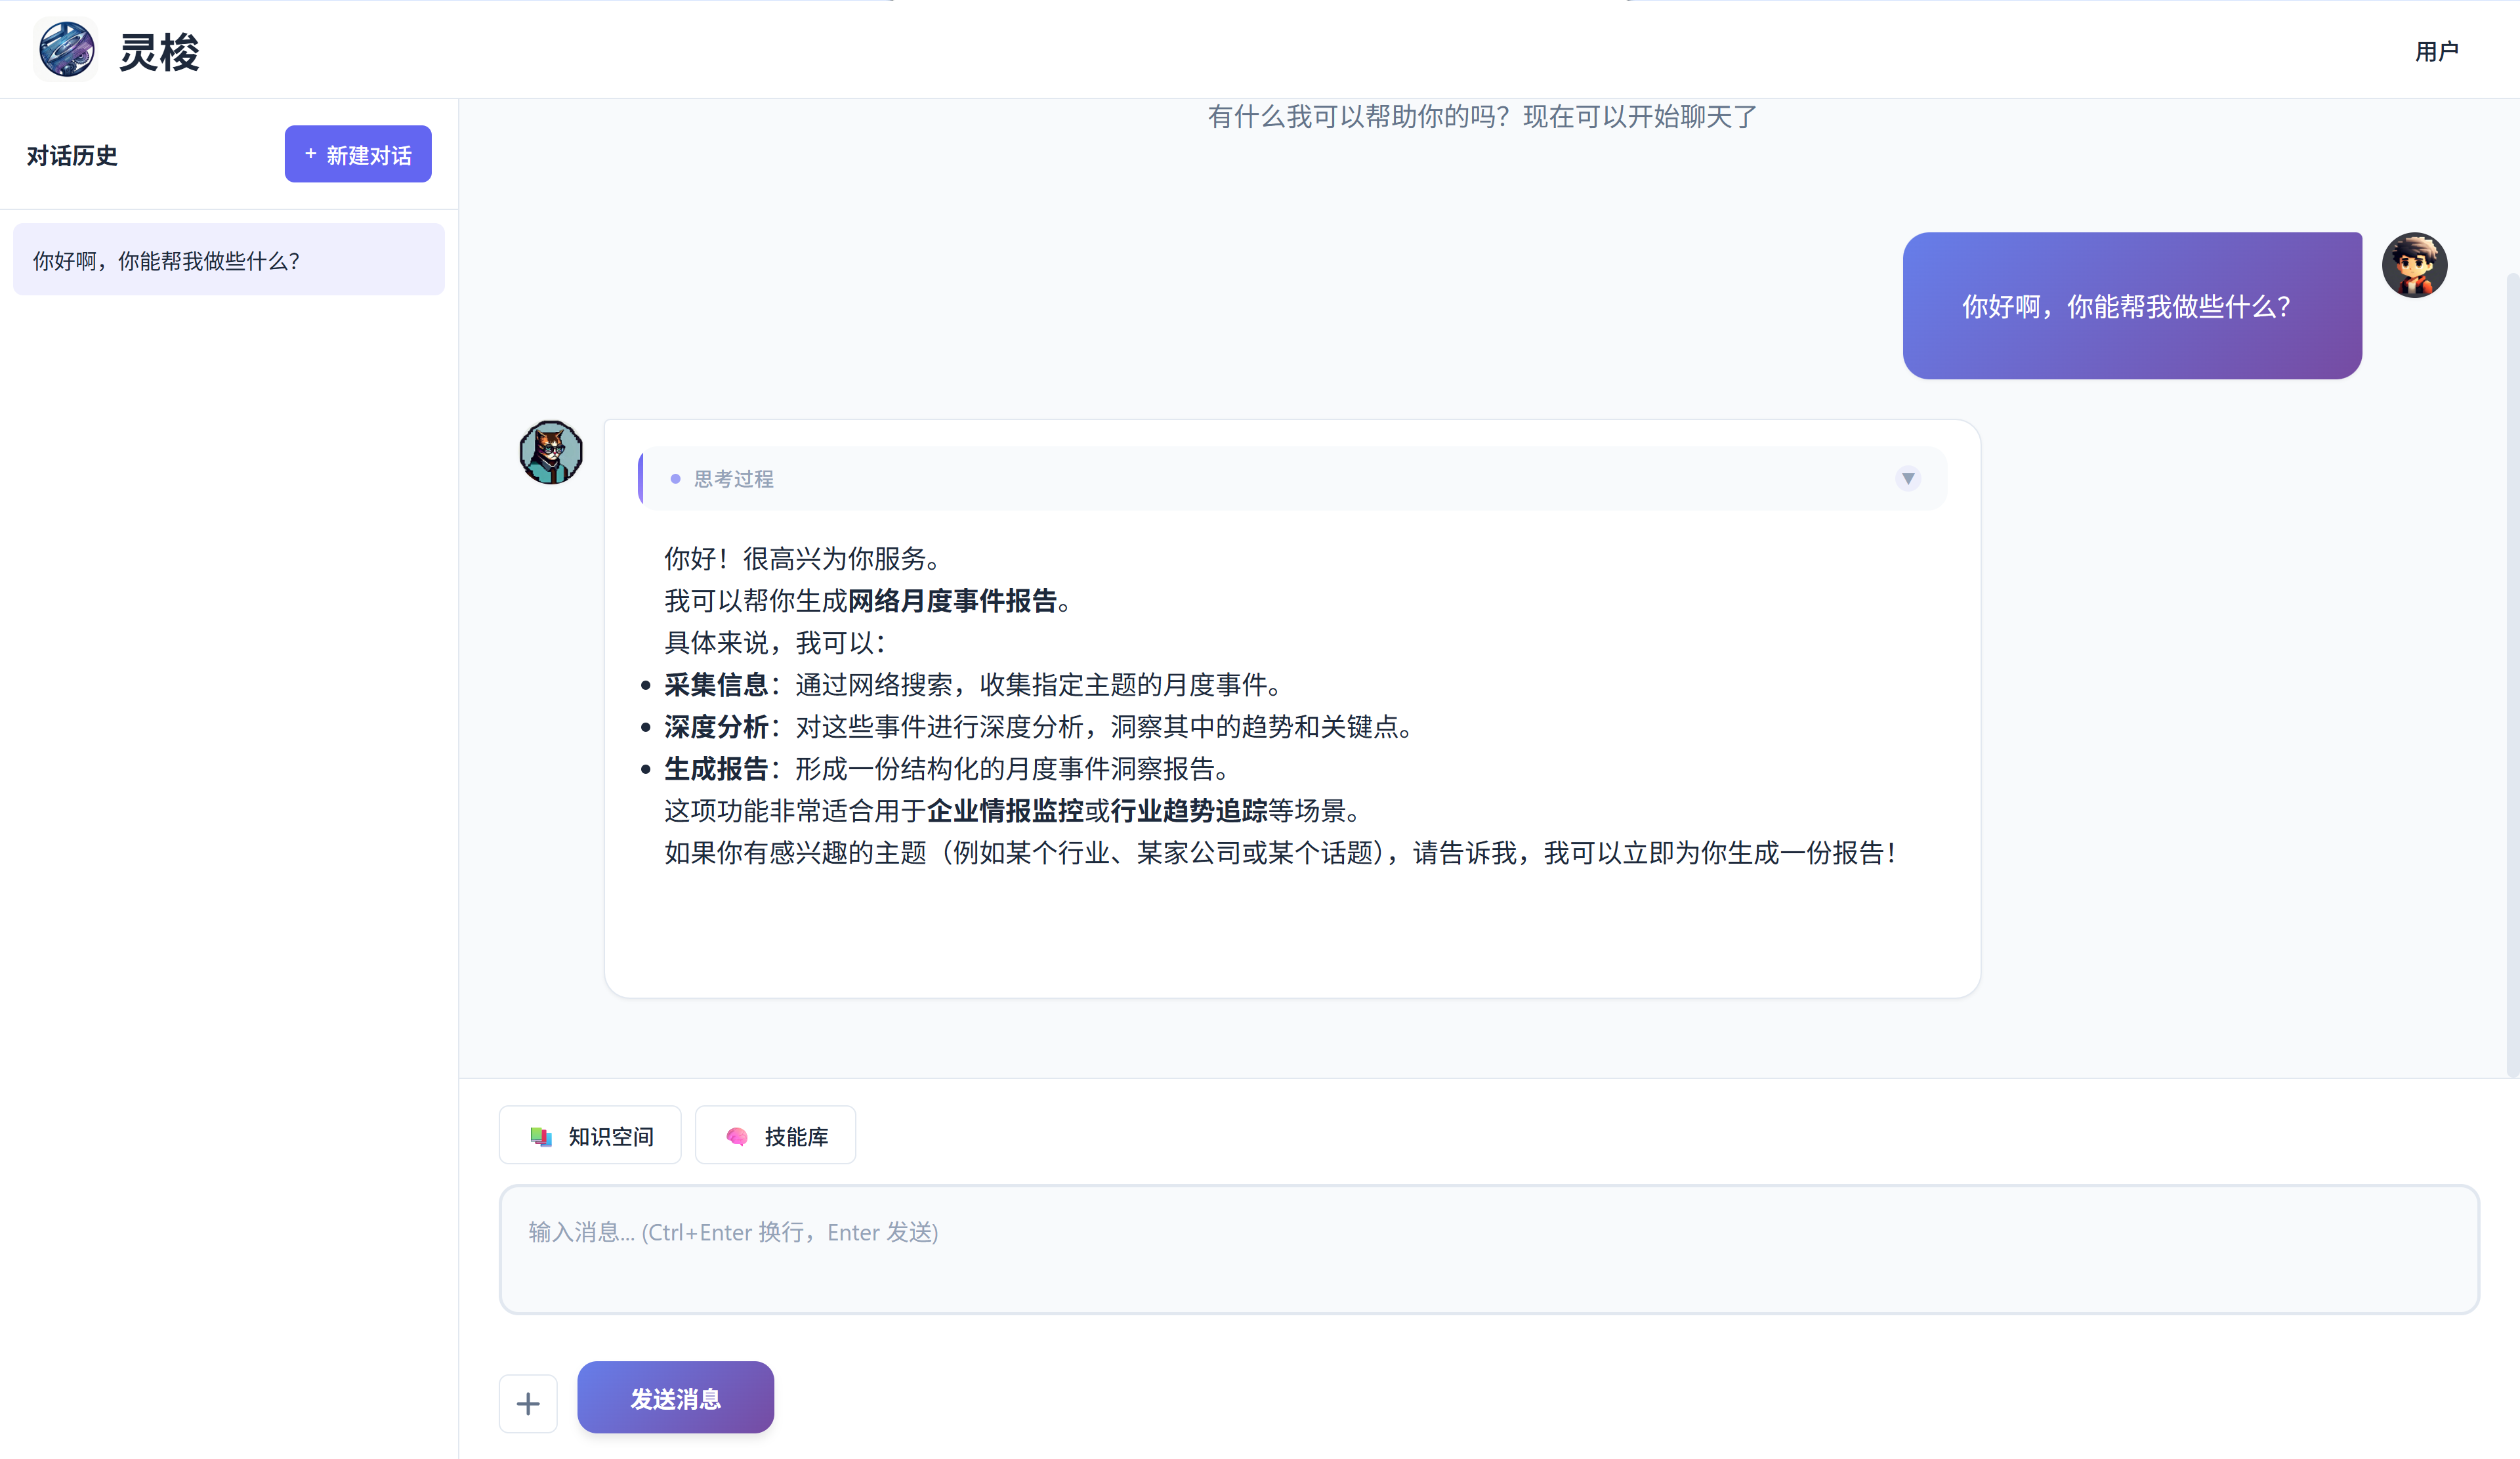Click the brain icon in 技能库

pyautogui.click(x=737, y=1137)
